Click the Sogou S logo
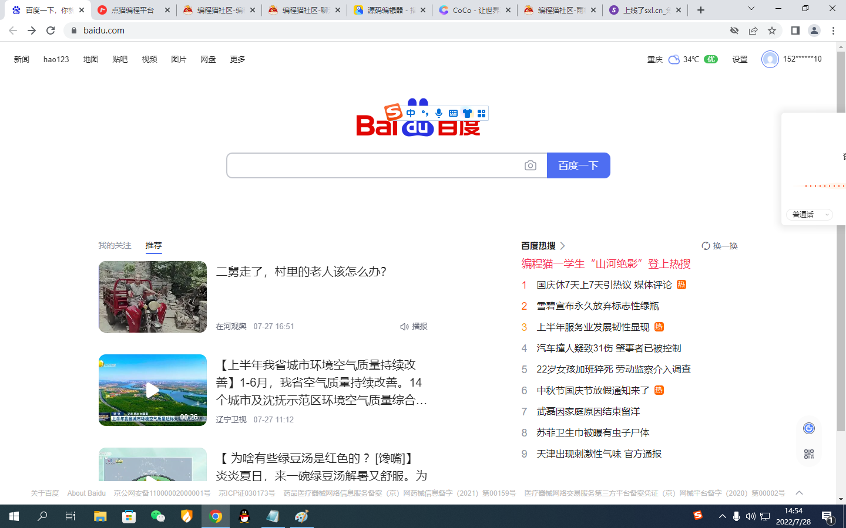This screenshot has width=846, height=528. [x=394, y=111]
